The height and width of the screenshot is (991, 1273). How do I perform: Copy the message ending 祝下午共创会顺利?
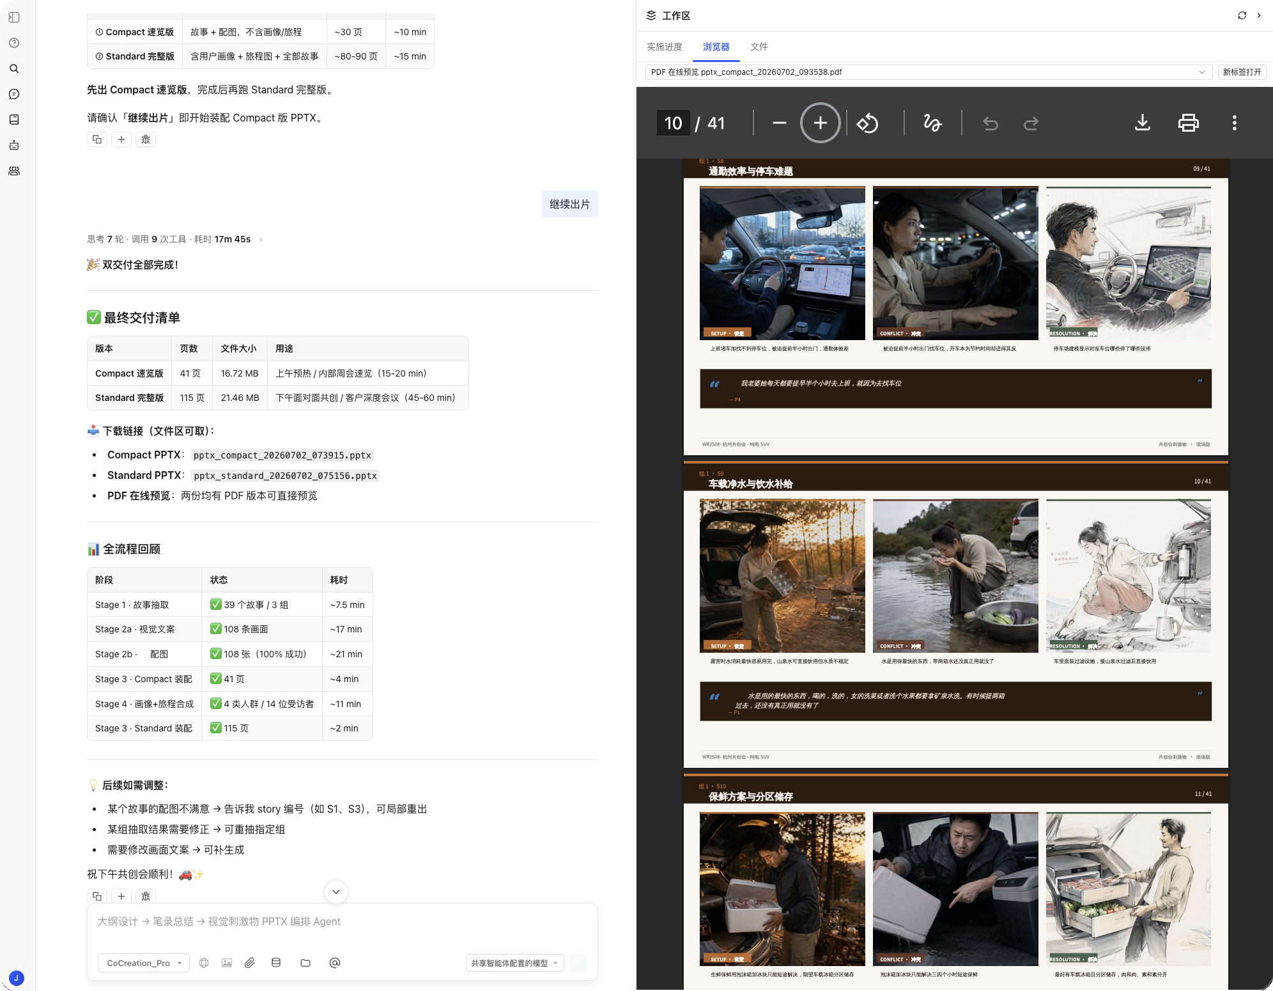point(97,896)
